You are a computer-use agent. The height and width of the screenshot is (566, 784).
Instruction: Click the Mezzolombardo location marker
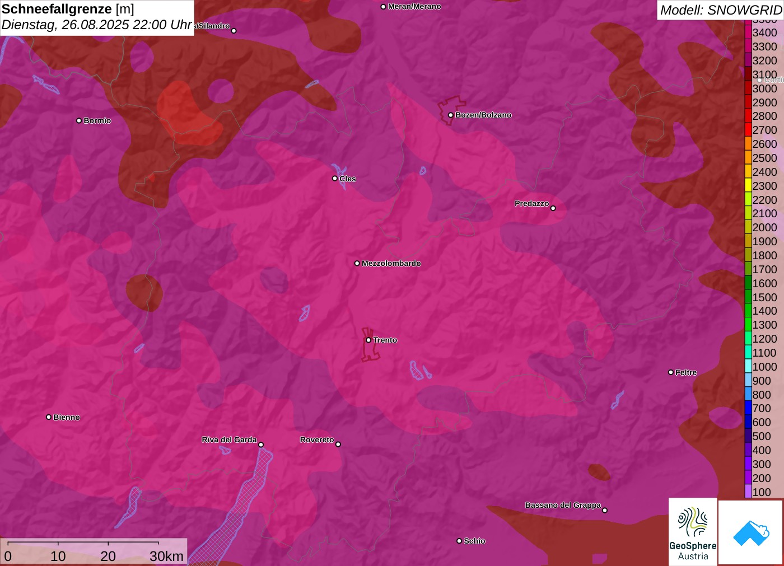(357, 263)
